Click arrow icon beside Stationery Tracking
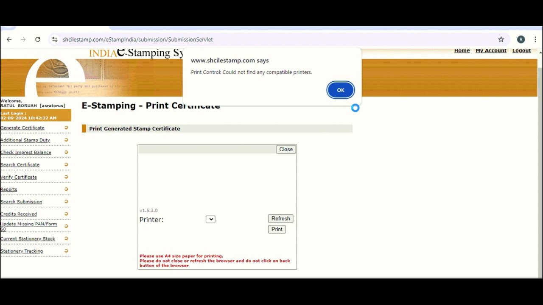Viewport: 543px width, 305px height. 66,251
